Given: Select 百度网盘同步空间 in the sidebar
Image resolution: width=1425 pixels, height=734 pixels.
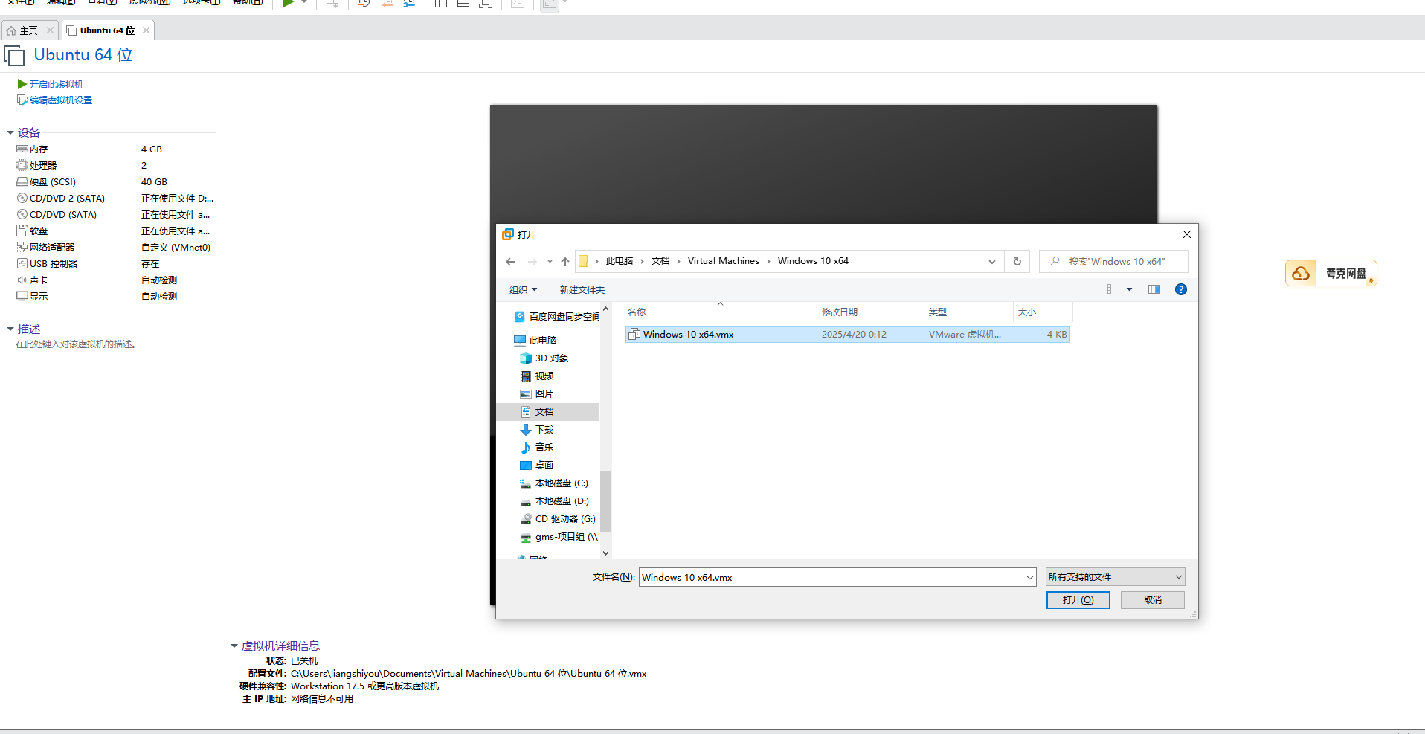Looking at the screenshot, I should click(x=556, y=317).
